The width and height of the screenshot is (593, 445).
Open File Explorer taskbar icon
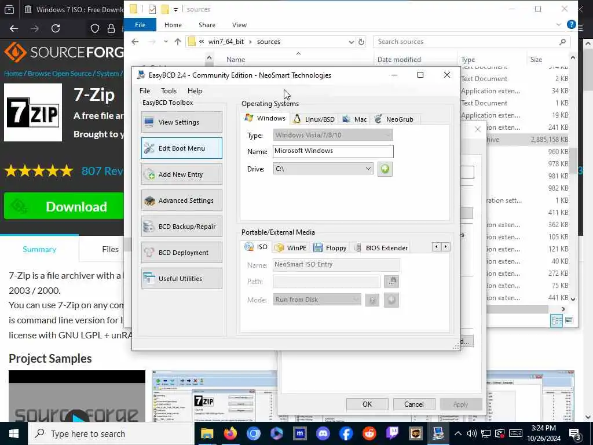coord(207,433)
